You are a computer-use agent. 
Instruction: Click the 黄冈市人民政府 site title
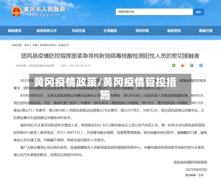[45, 9]
